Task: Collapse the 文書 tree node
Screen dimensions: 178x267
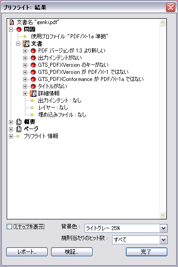Action: pos(18,44)
